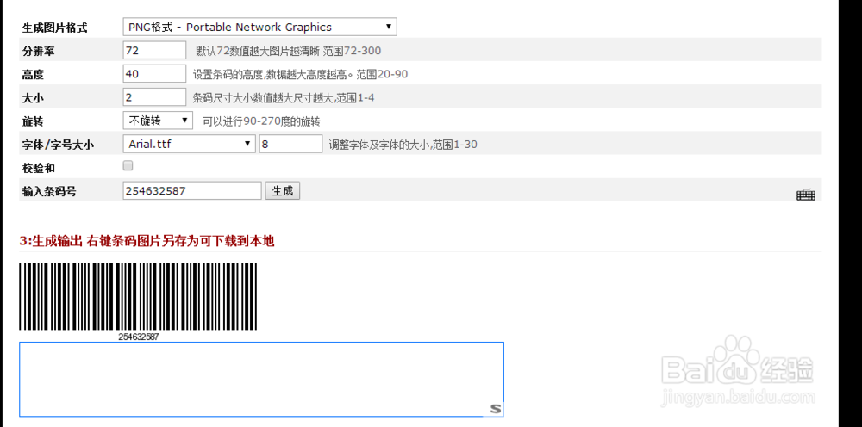Click the 分辨率 label
Image resolution: width=862 pixels, height=427 pixels.
(39, 51)
